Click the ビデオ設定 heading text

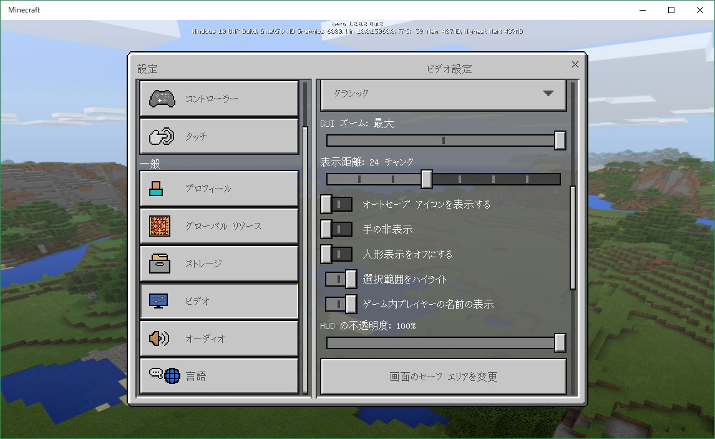pyautogui.click(x=449, y=69)
